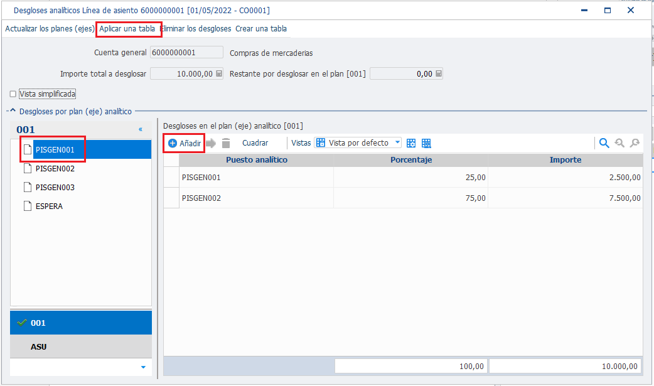Open calculator icon in Importe total field
This screenshot has height=386, width=654.
tap(219, 74)
